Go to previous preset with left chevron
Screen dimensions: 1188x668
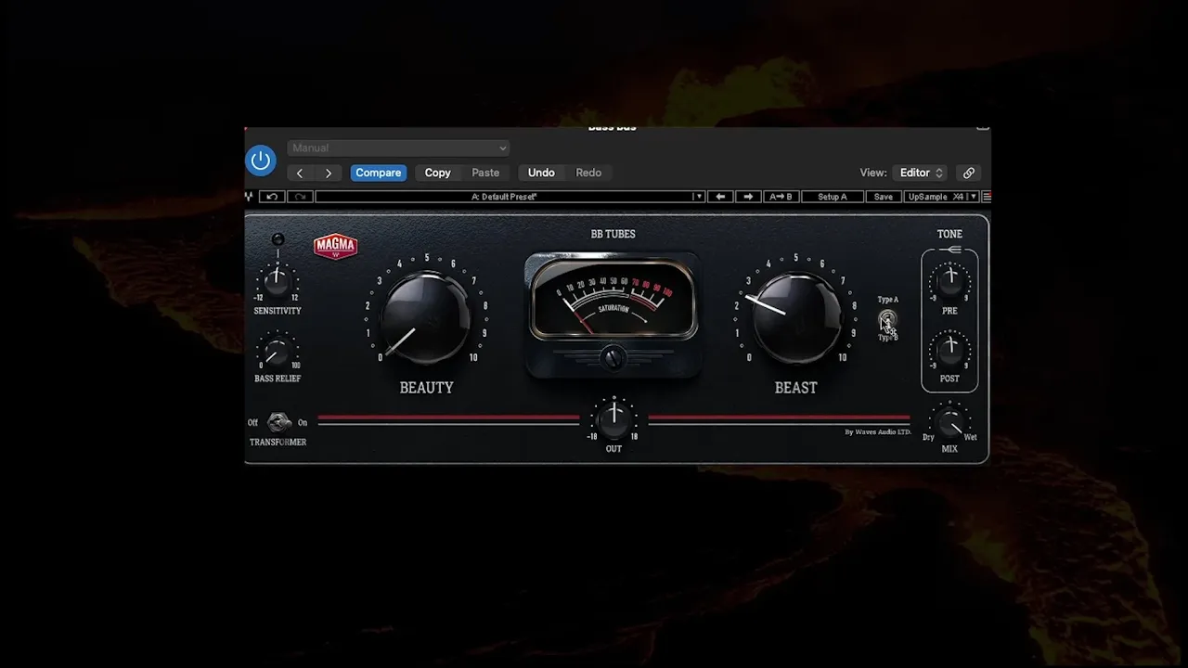coord(300,173)
